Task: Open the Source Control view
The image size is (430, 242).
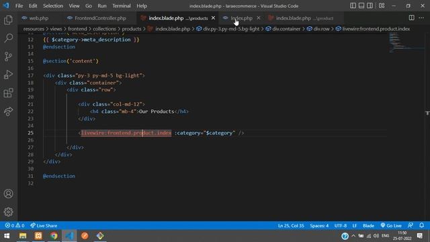Action: point(8,56)
